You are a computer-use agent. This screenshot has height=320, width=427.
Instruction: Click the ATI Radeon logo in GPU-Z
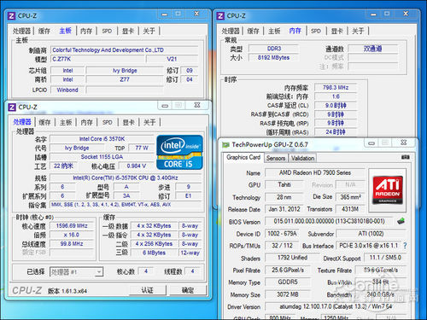tap(388, 190)
